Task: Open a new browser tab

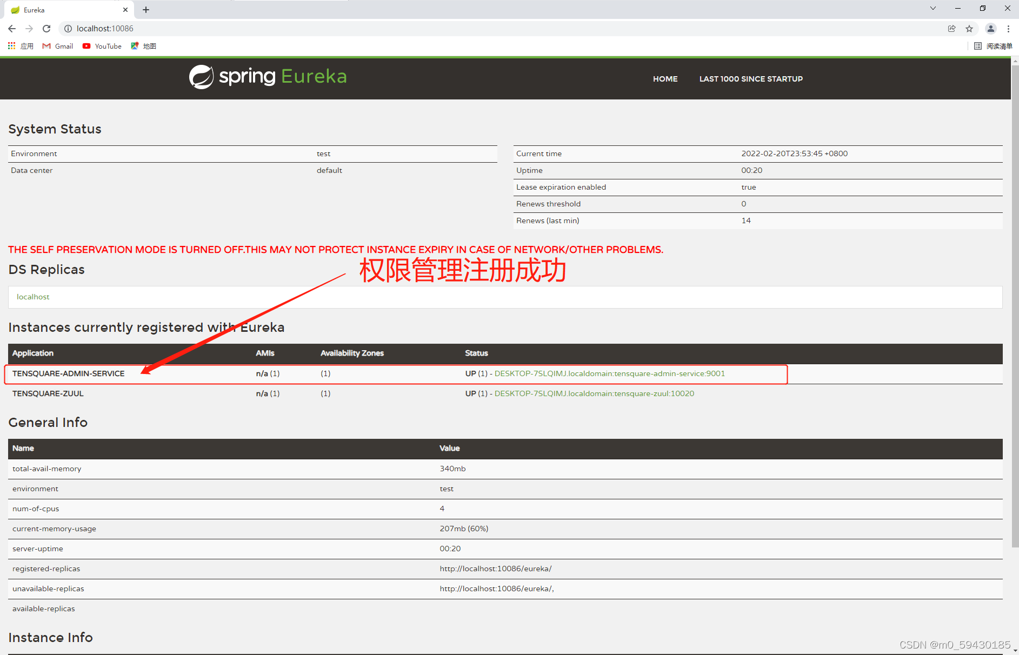Action: pyautogui.click(x=146, y=10)
